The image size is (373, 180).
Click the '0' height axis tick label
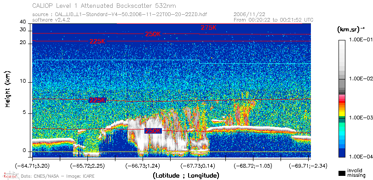click(x=24, y=151)
